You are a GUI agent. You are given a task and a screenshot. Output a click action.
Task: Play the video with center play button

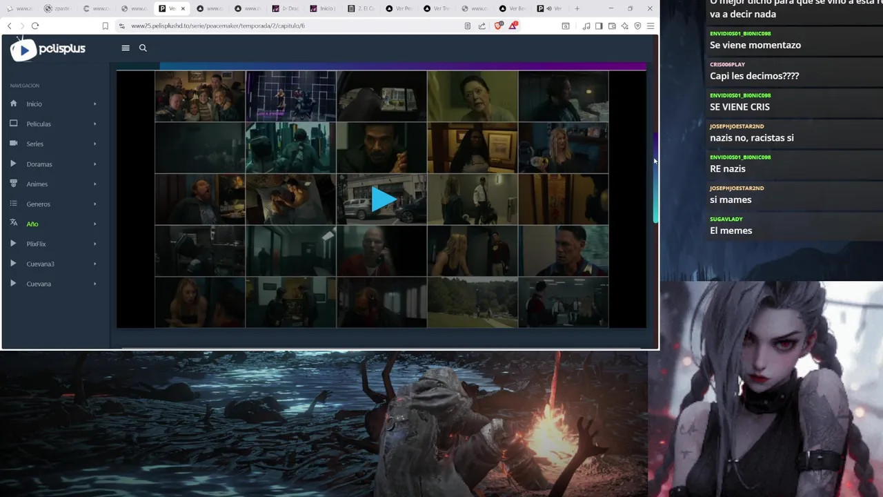383,199
